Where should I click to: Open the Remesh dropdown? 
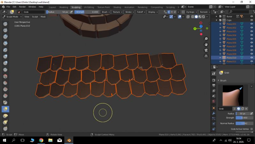(205, 12)
